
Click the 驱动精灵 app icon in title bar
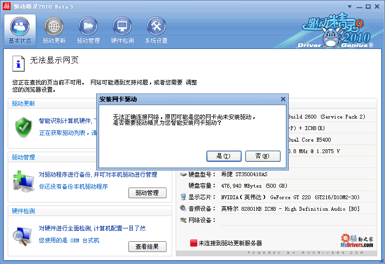(7, 6)
